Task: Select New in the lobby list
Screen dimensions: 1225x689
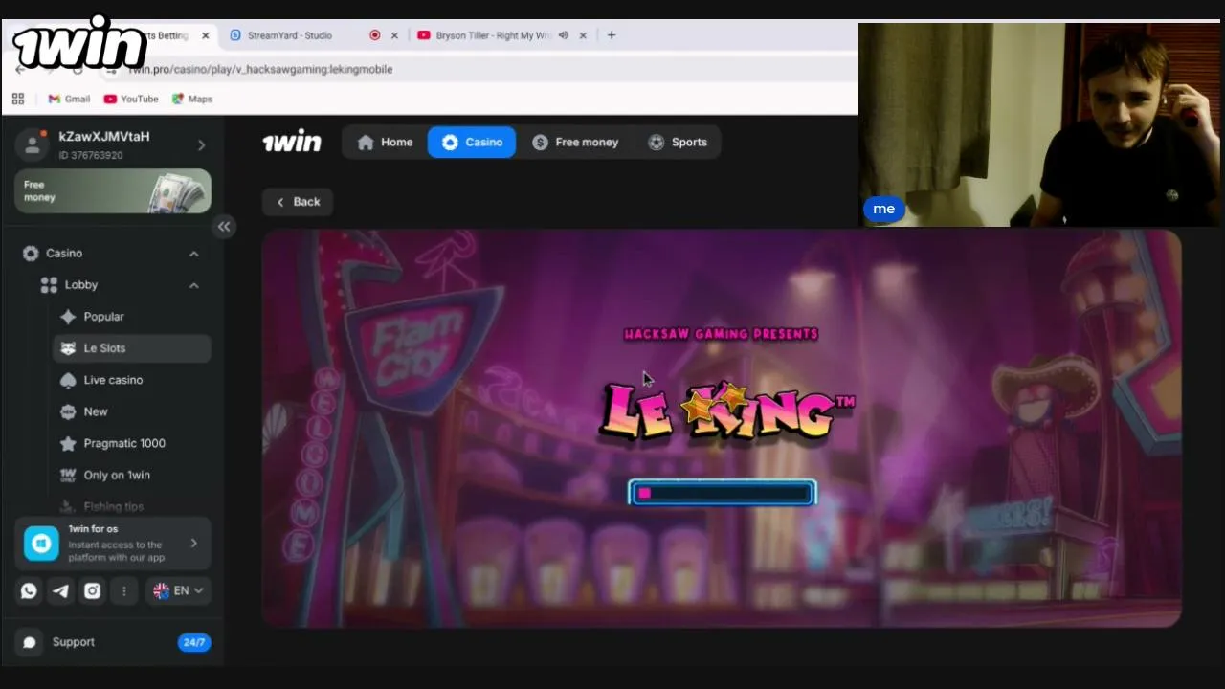Action: coord(132,411)
